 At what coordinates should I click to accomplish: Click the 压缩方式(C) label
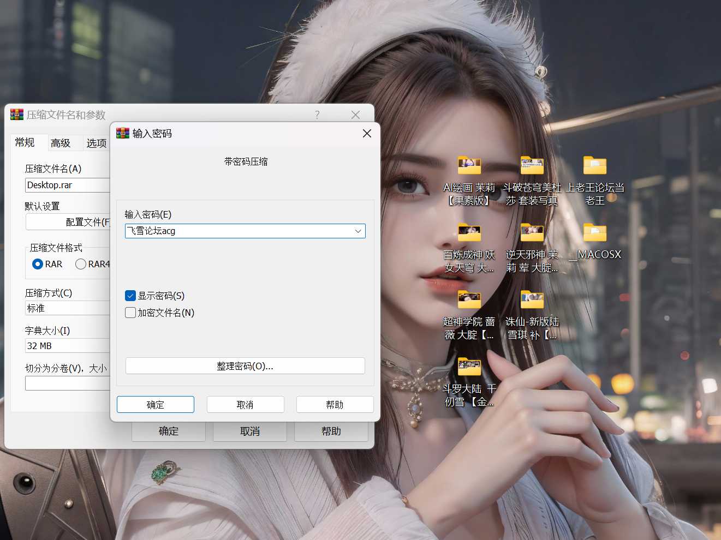click(x=49, y=293)
